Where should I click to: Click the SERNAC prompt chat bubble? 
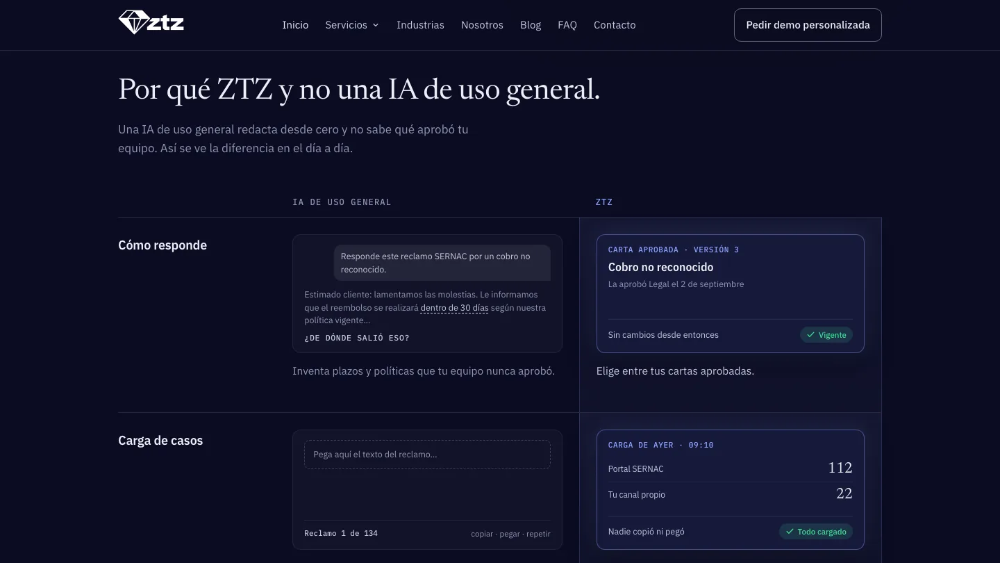pyautogui.click(x=442, y=263)
